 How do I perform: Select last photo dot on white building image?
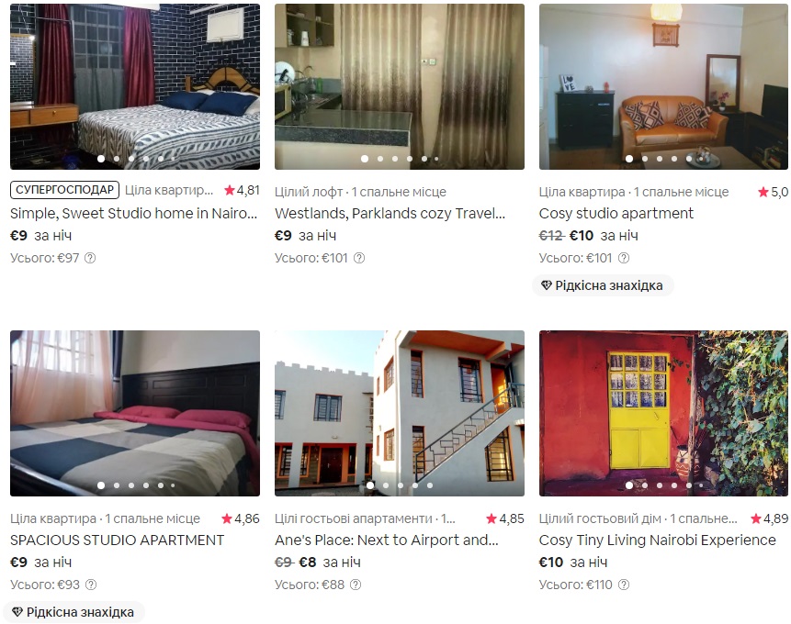click(x=430, y=485)
